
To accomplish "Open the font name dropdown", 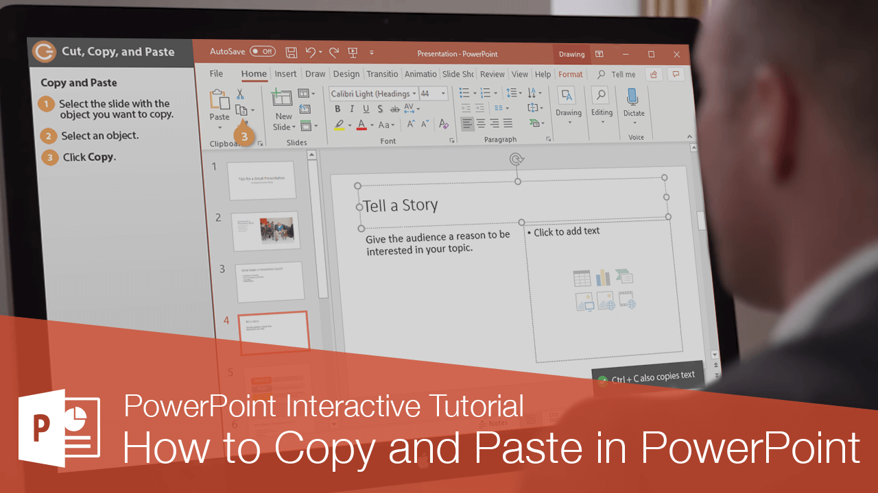I will (x=414, y=93).
